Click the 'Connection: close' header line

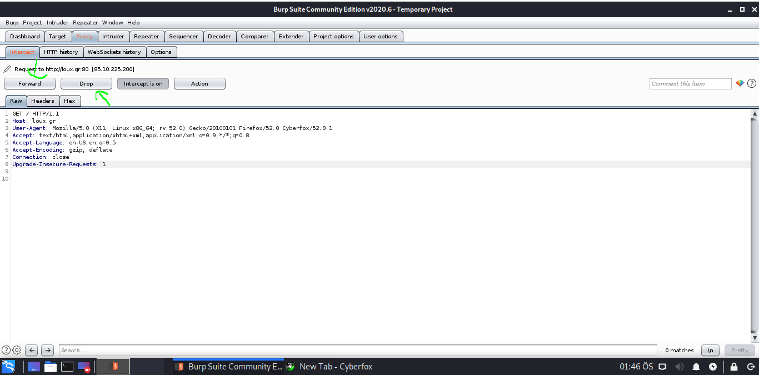(x=41, y=157)
